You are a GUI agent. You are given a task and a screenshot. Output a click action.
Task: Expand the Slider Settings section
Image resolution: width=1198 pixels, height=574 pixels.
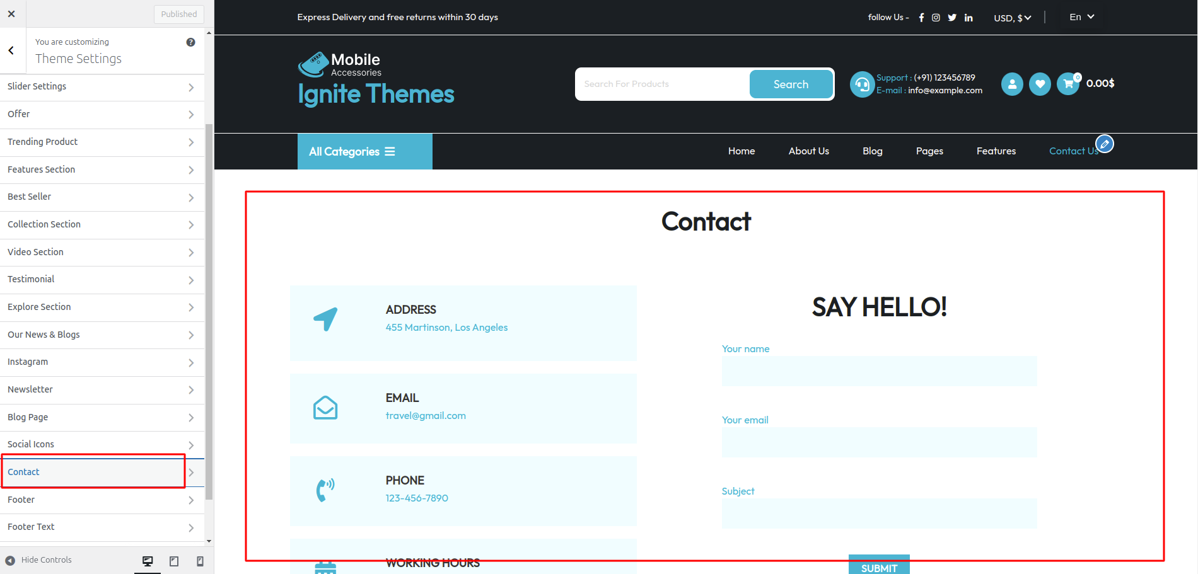coord(102,87)
